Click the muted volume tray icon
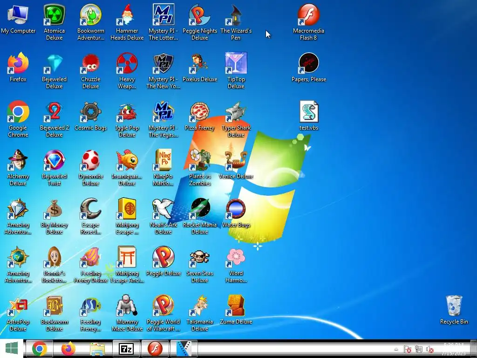This screenshot has height=358, width=477. point(430,349)
